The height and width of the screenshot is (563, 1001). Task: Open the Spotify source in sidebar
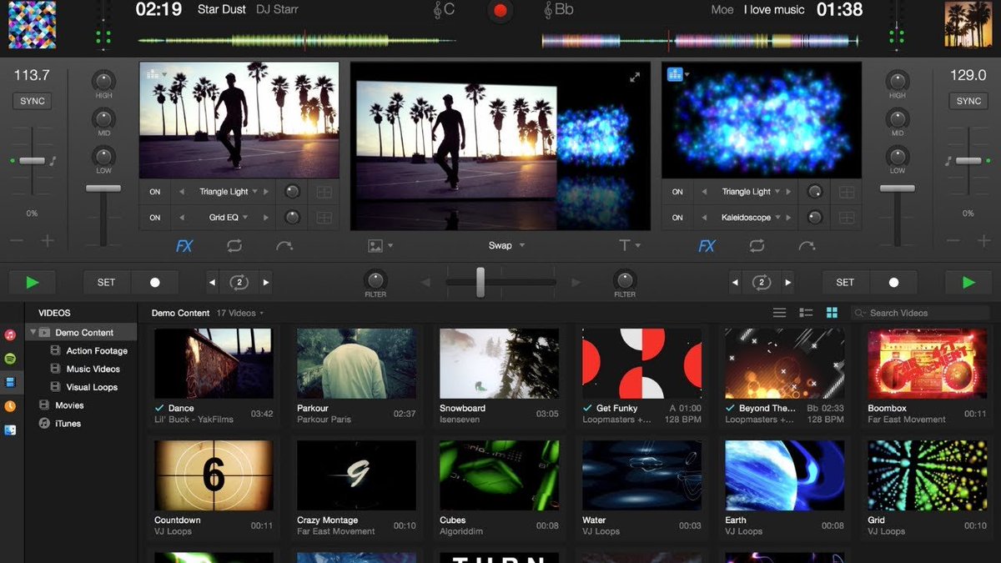pyautogui.click(x=10, y=359)
